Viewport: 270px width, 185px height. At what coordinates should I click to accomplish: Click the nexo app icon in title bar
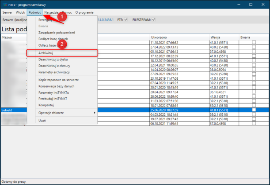coord(5,5)
